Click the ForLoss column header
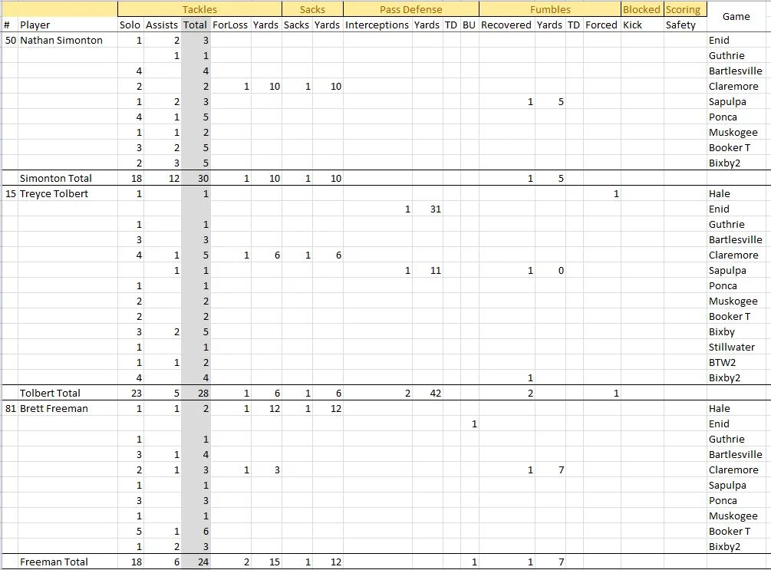This screenshot has width=771, height=570. coord(230,25)
